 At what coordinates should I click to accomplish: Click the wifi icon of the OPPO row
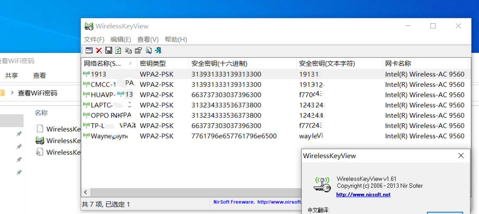(x=86, y=115)
